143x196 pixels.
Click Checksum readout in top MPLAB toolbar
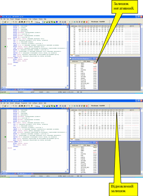[98, 22]
